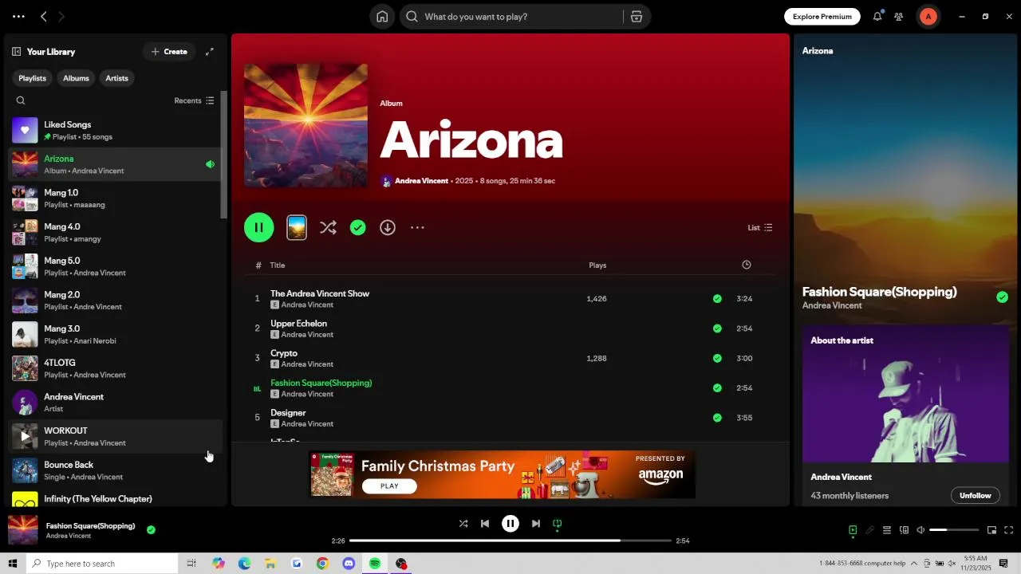Open more options (three dots) for Arizona album
1021x574 pixels.
point(417,228)
